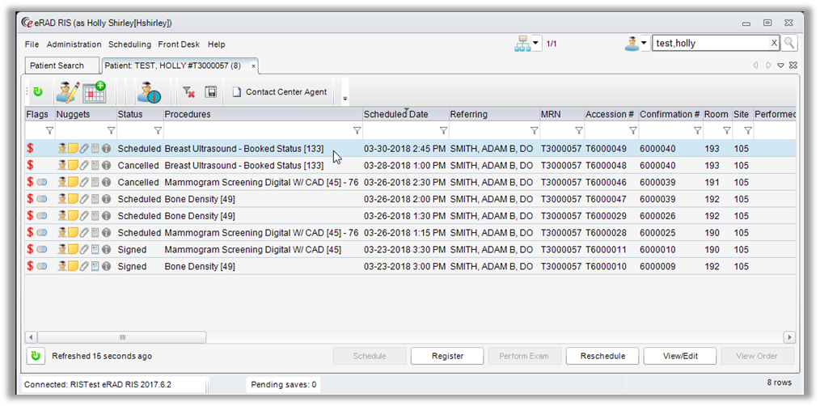Open the patient information icon in toolbar
The image size is (820, 406).
150,92
